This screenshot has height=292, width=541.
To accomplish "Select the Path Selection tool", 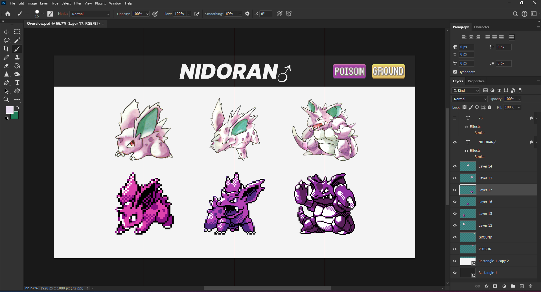I will (x=6, y=91).
